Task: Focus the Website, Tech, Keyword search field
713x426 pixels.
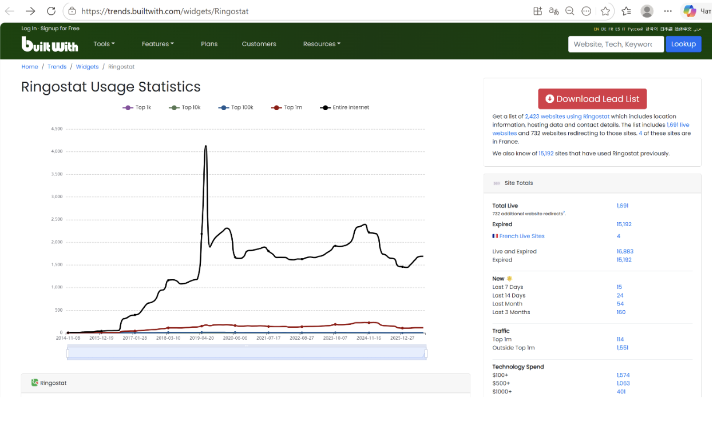Action: 616,44
